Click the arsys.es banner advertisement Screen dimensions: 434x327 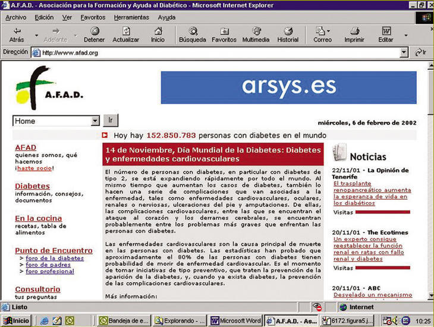click(x=288, y=87)
